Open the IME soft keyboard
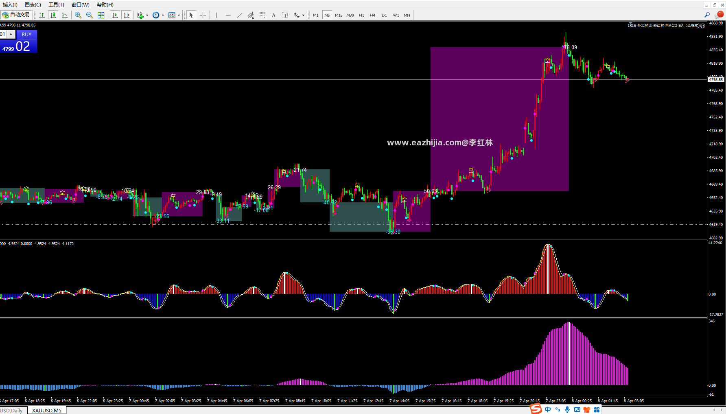Image resolution: width=726 pixels, height=414 pixels. point(577,410)
